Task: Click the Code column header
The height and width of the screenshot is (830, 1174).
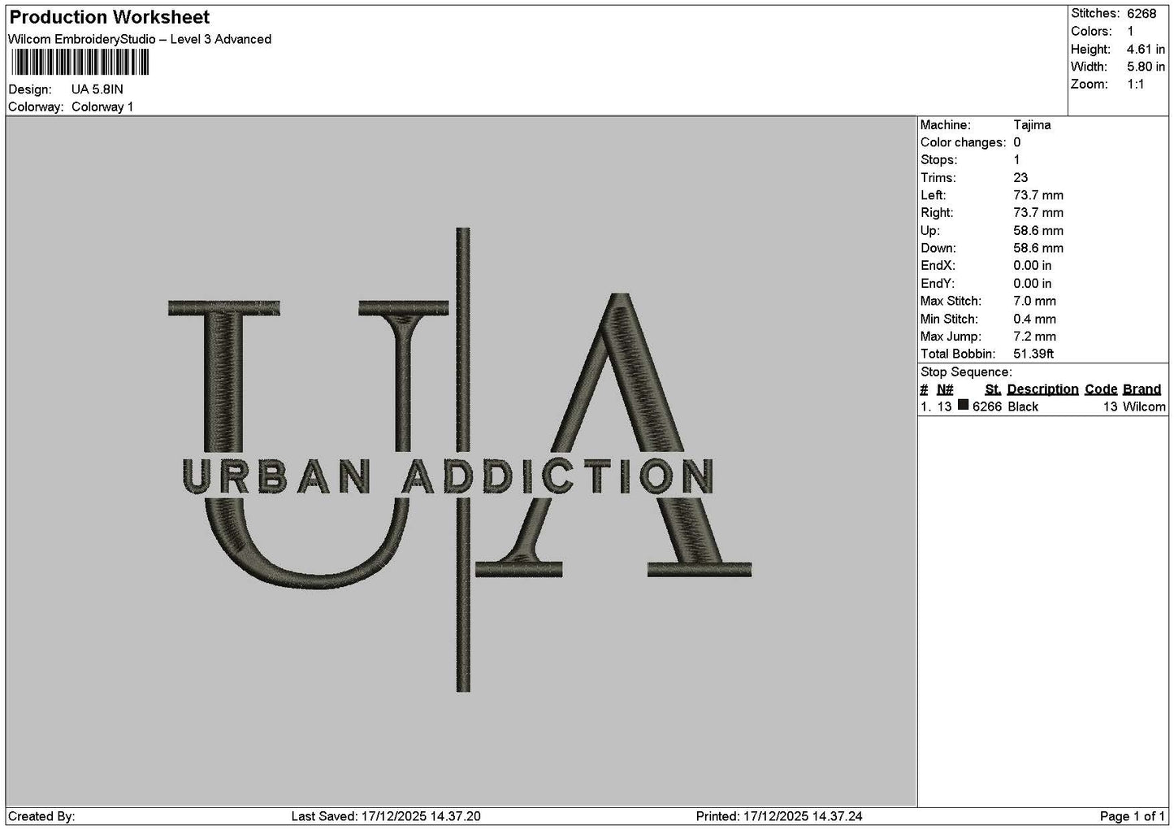Action: coord(1101,389)
